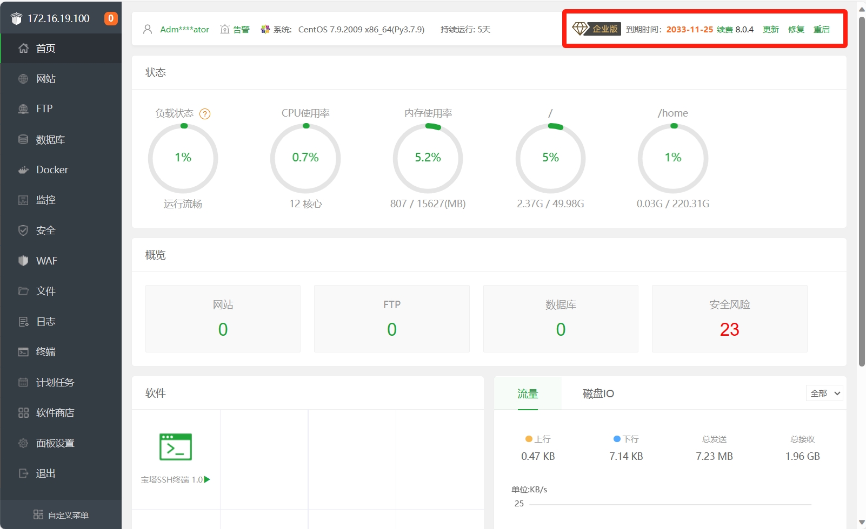The width and height of the screenshot is (866, 529).
Task: Click the orange notification badge showing 0
Action: (111, 18)
